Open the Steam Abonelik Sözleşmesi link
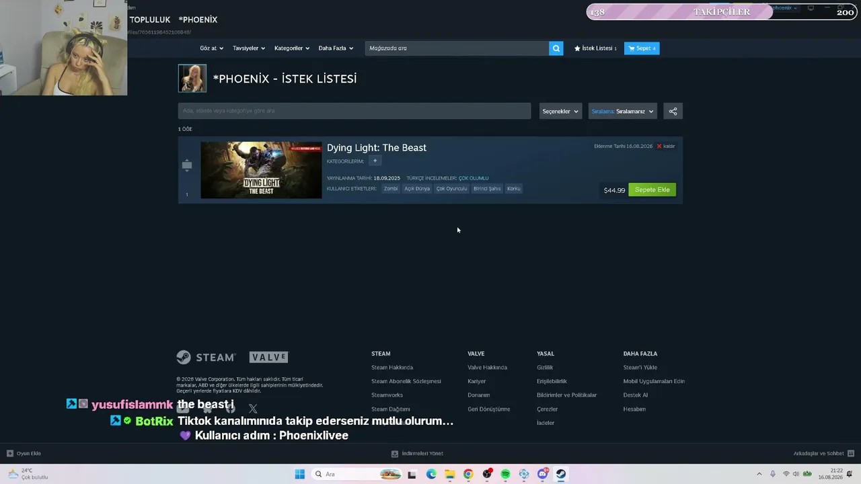 coord(406,381)
